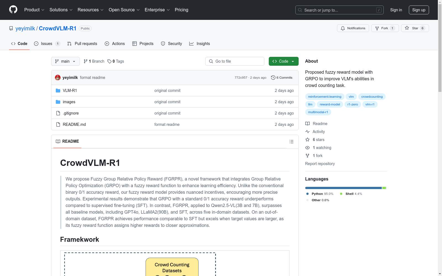Click the branch icon beside 1 Branch
Screen dimensions: 442x276
pyautogui.click(x=86, y=61)
